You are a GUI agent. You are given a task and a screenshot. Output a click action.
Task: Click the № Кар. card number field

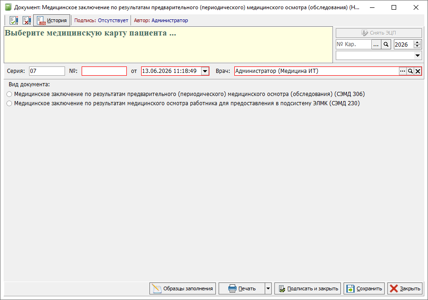click(353, 44)
